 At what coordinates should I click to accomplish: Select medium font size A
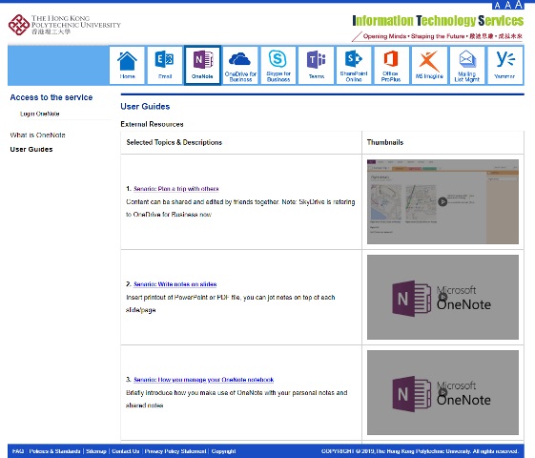tap(507, 5)
